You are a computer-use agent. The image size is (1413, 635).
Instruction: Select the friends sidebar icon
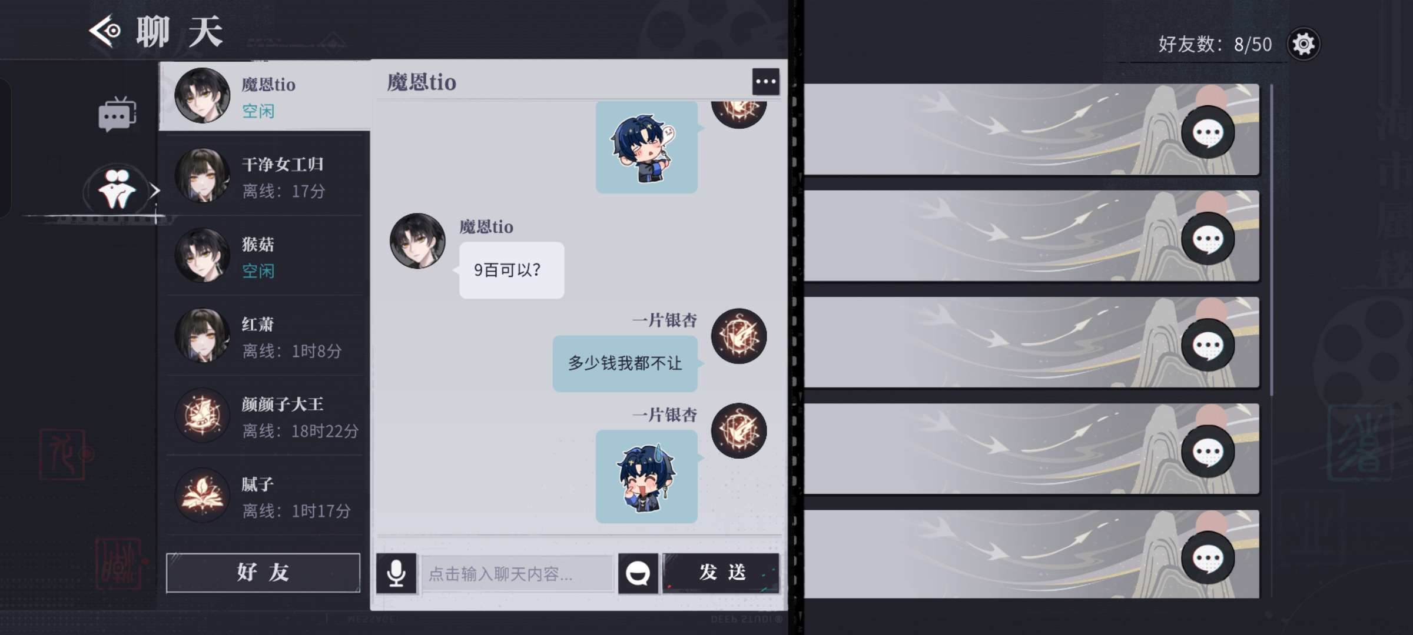click(117, 189)
